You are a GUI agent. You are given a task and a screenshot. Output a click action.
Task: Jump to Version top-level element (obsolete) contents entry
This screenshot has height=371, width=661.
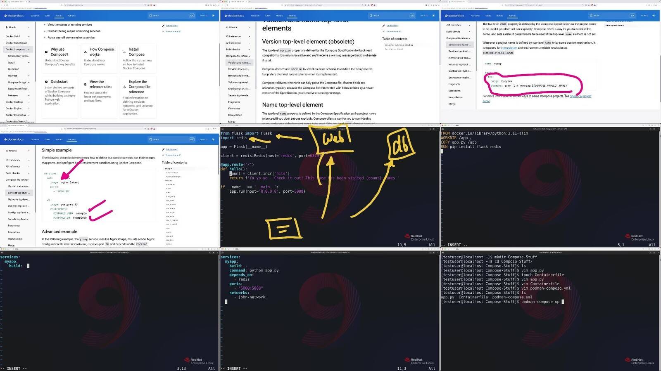pyautogui.click(x=399, y=45)
